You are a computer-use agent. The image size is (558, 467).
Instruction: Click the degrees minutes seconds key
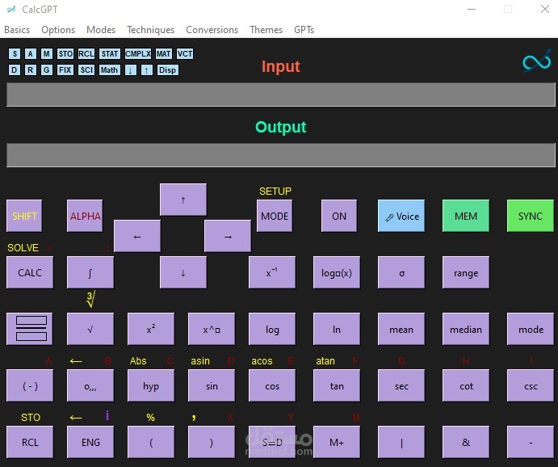[90, 385]
